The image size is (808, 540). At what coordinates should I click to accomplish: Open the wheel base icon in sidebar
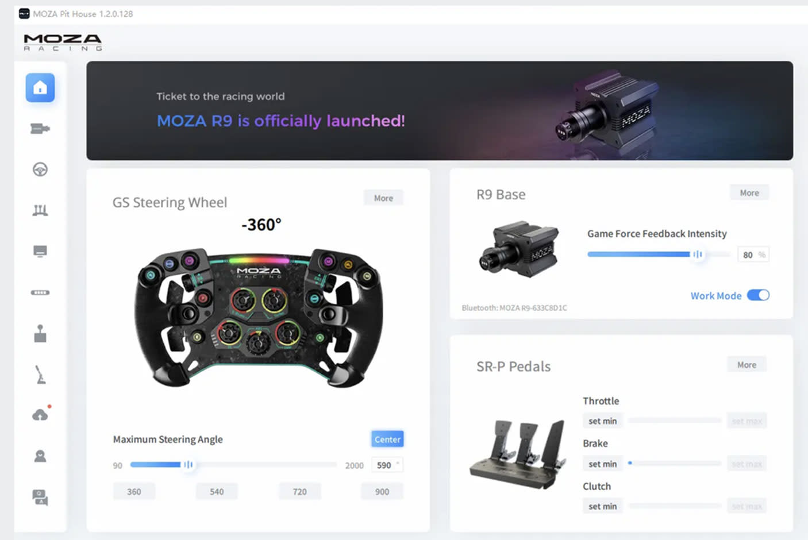click(x=40, y=129)
